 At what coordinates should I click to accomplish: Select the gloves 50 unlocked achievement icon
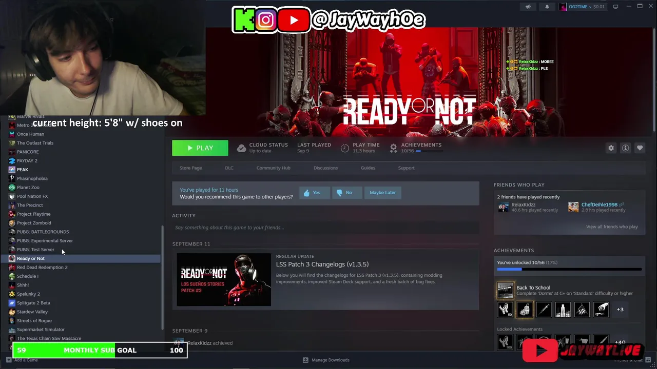pos(506,310)
